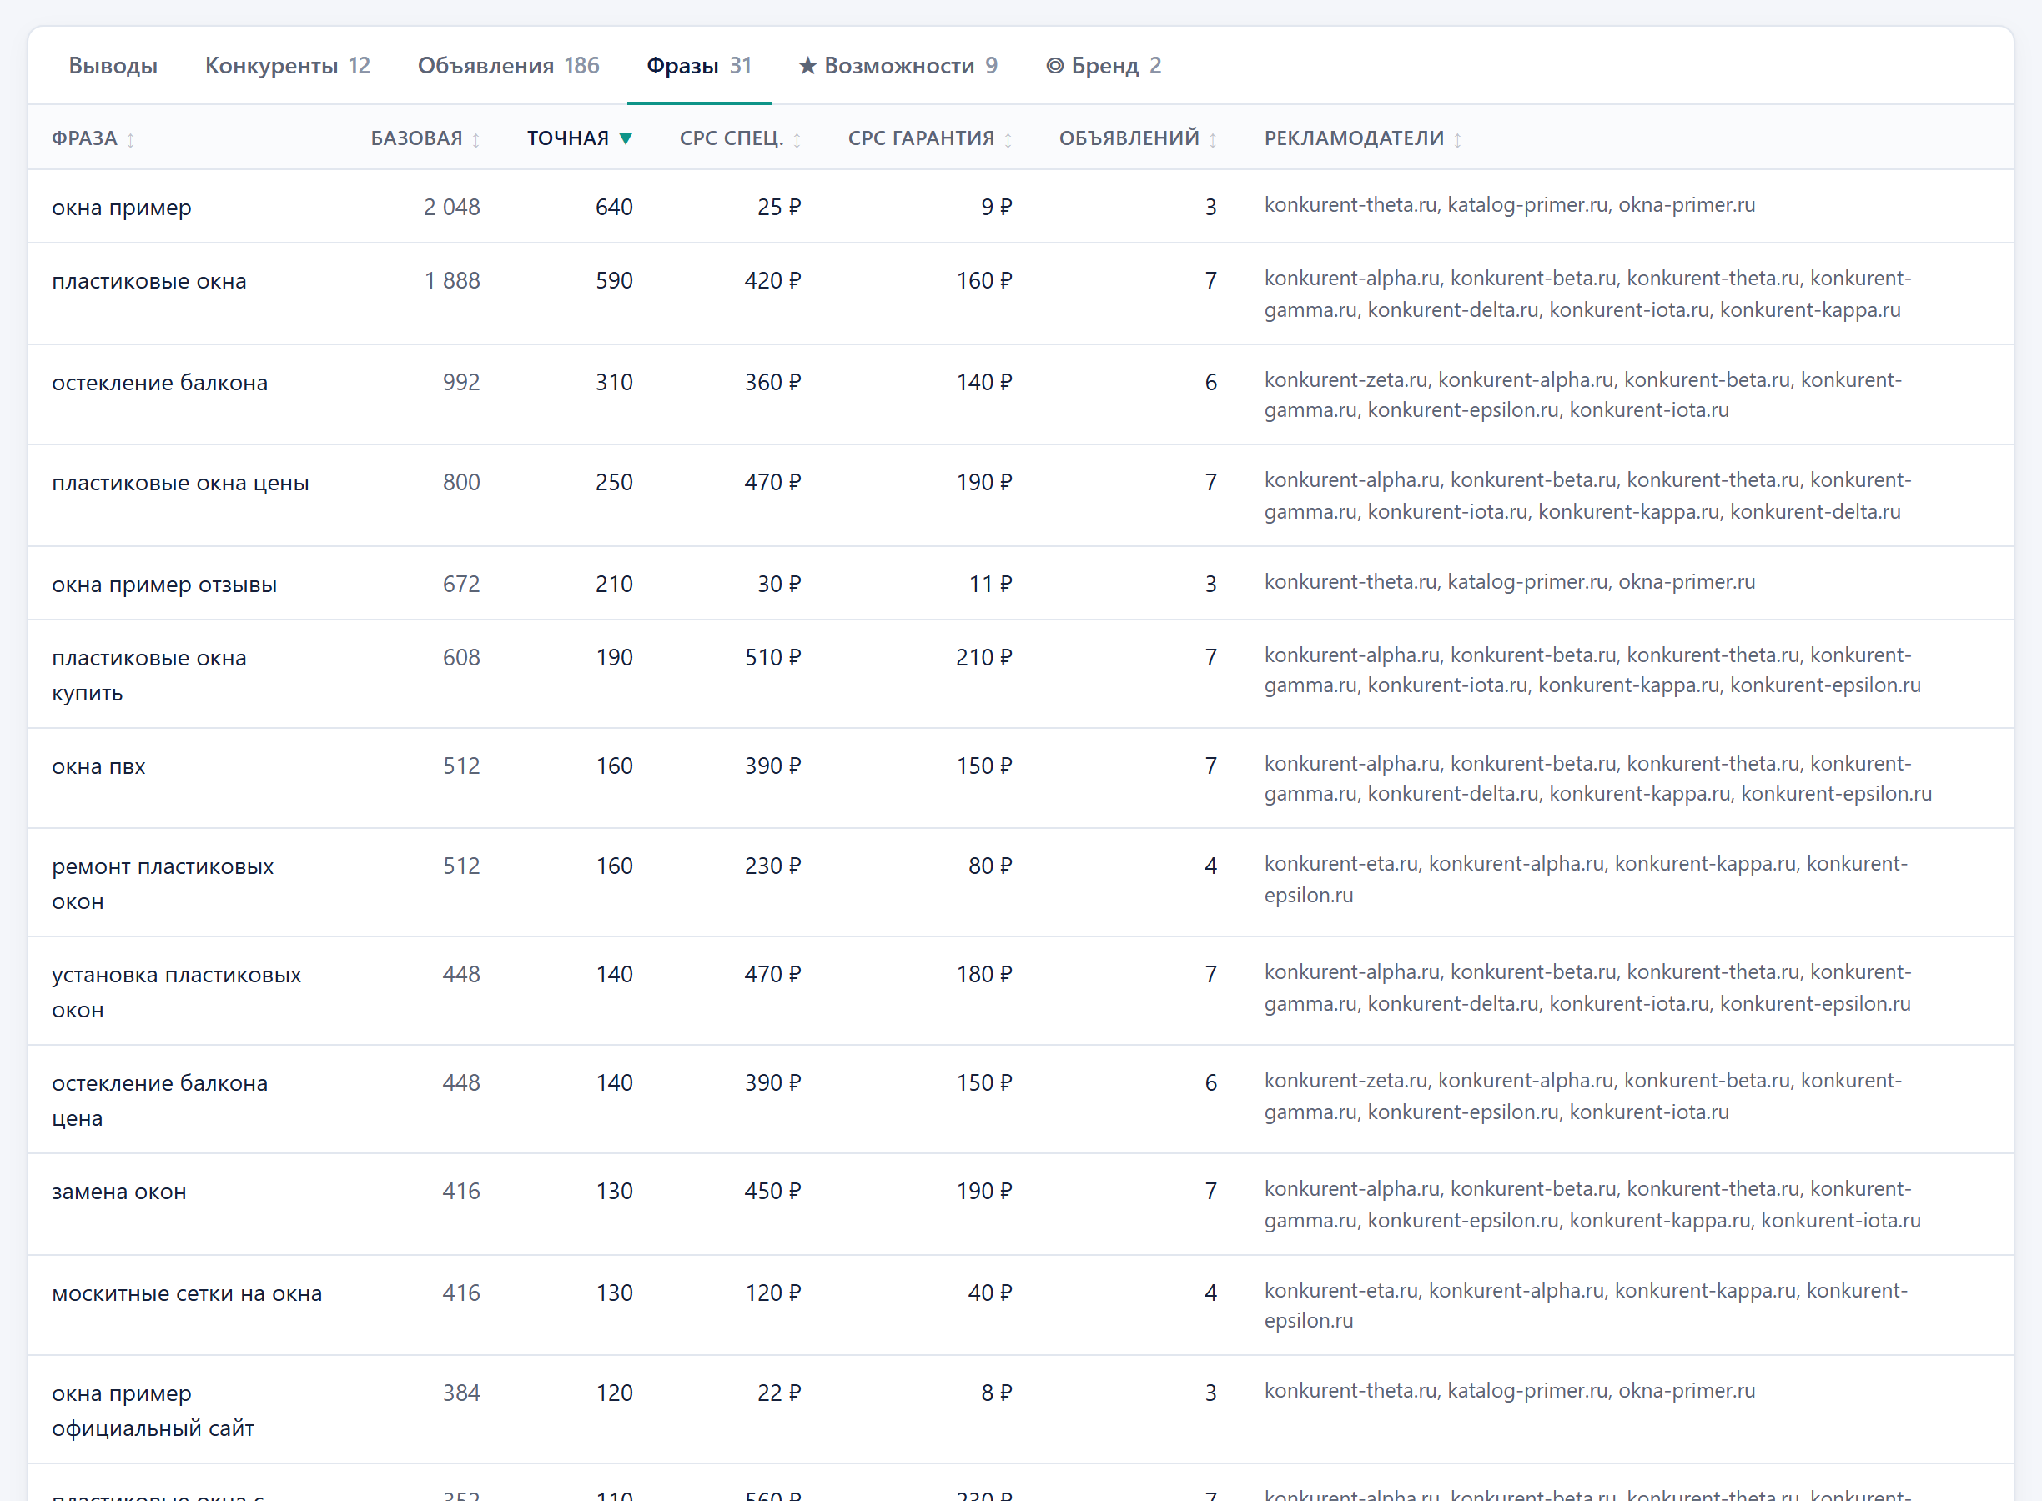The height and width of the screenshot is (1501, 2042).
Task: Click guarantee CPC value 40 ₽
Action: click(991, 1293)
